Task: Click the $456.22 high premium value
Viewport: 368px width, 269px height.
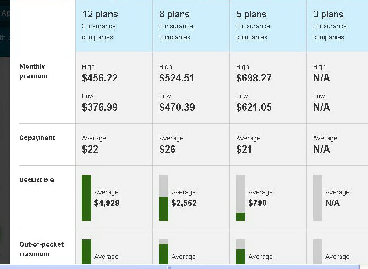Action: (99, 78)
